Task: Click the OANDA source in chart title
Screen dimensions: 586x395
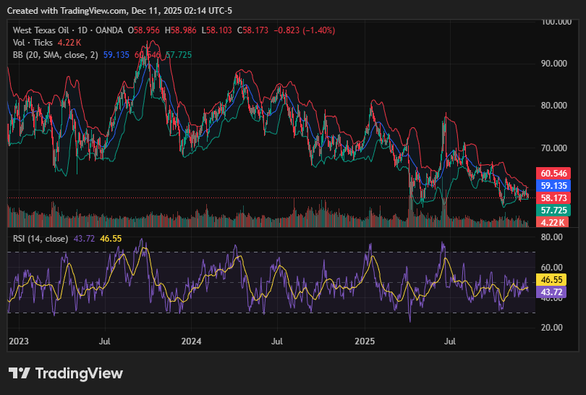Action: coord(109,30)
